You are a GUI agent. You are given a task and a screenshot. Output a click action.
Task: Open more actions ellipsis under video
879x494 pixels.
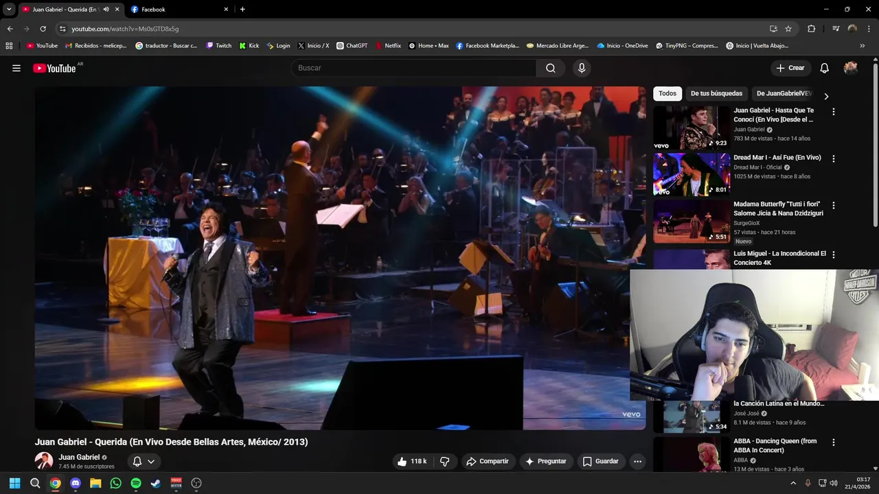tap(637, 461)
